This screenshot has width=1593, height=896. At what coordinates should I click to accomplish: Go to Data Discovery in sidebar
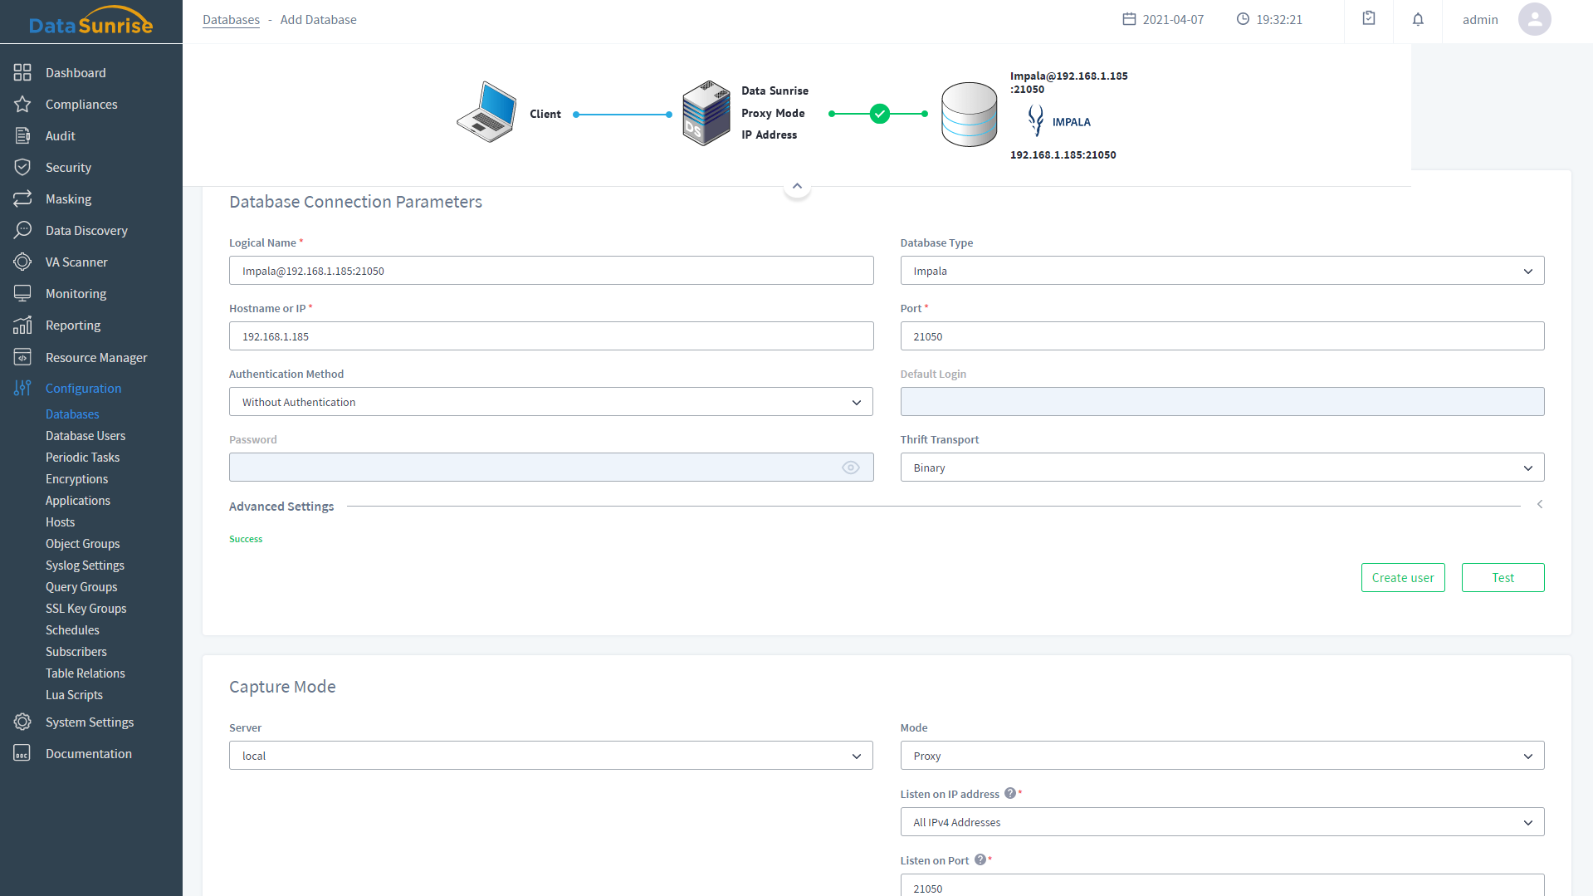pos(86,231)
